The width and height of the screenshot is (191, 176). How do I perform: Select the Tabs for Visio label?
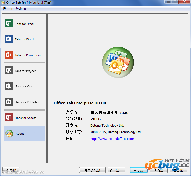[x=24, y=86]
